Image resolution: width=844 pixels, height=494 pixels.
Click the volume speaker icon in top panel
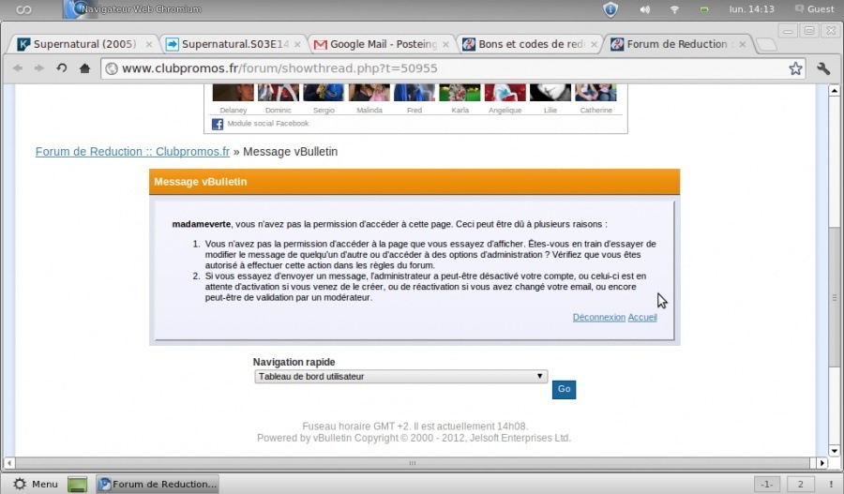coord(644,9)
